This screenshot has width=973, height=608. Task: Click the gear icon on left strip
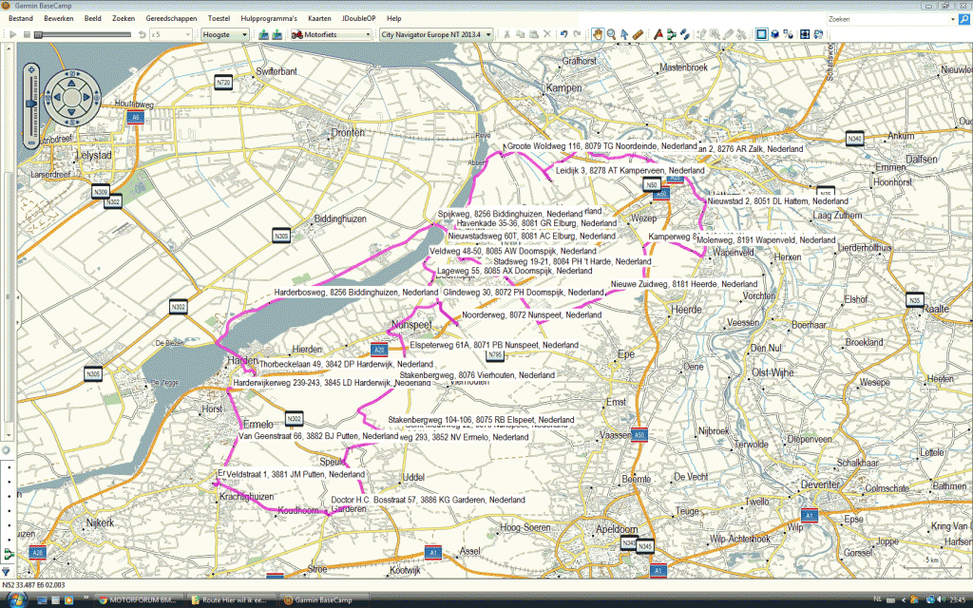tap(7, 450)
